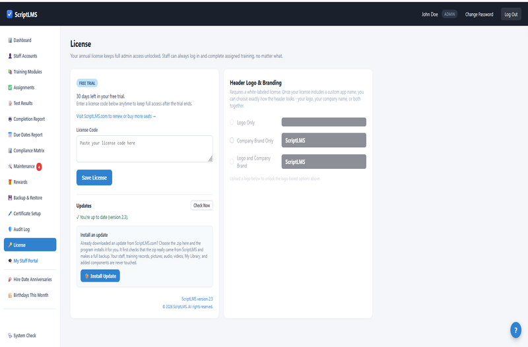Follow the Visit ScriptLMS.com renew link
Viewport: 528px width, 347px height.
[x=116, y=116]
